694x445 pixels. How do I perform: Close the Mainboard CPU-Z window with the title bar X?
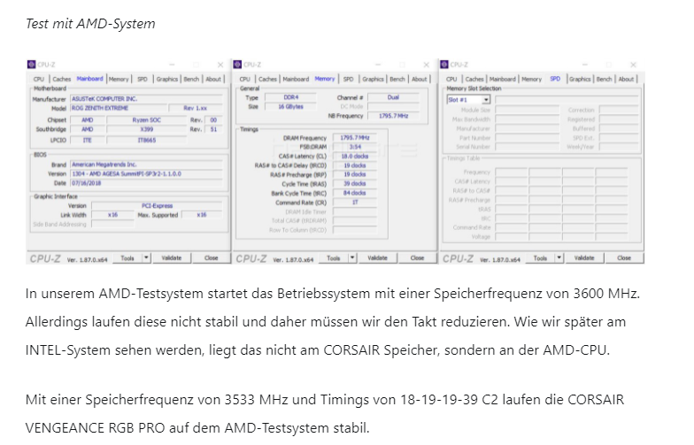[220, 65]
